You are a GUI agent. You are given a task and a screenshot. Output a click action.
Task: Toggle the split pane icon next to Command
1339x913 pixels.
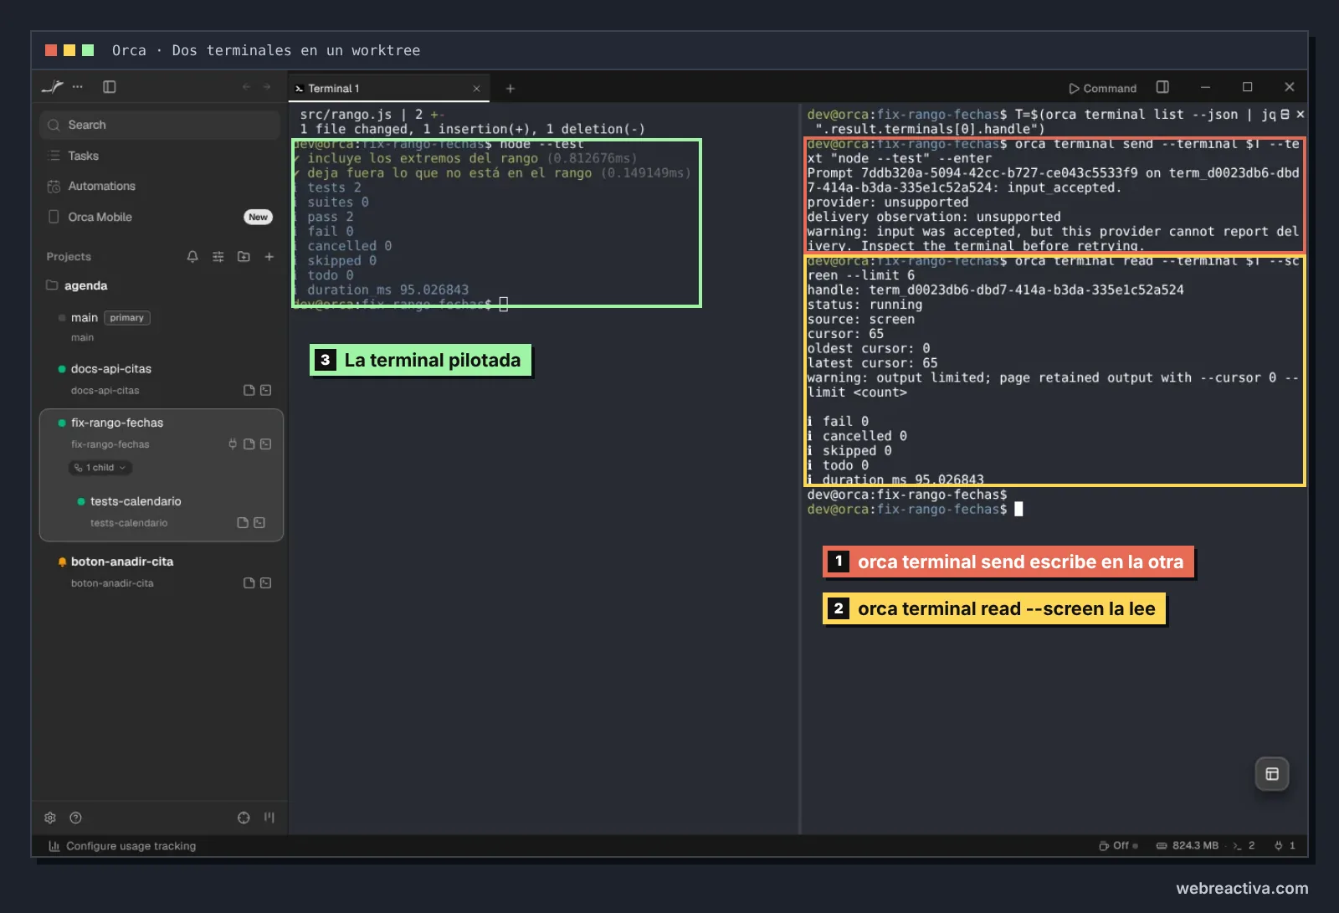point(1162,87)
